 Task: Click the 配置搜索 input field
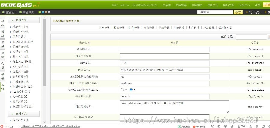(251, 37)
